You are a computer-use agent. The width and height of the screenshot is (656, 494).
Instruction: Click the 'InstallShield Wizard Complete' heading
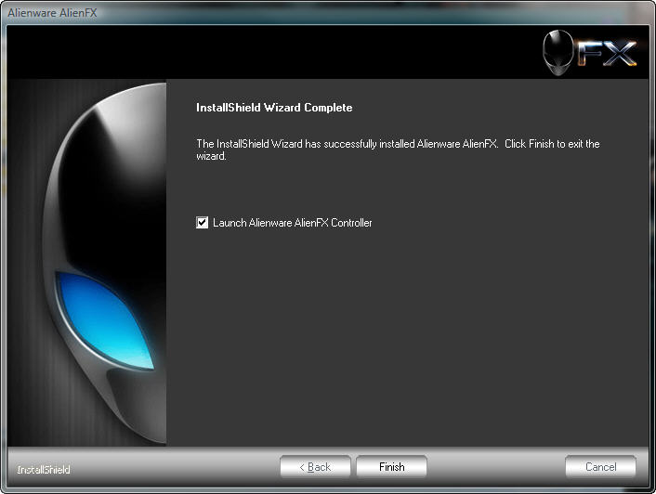[x=274, y=108]
